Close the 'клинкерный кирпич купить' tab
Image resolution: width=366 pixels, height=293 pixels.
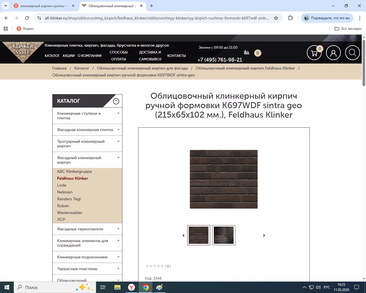(73, 6)
